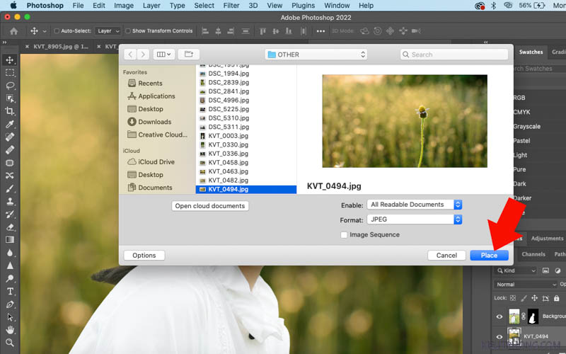
Task: Create a new folder in the dialog
Action: [x=188, y=55]
